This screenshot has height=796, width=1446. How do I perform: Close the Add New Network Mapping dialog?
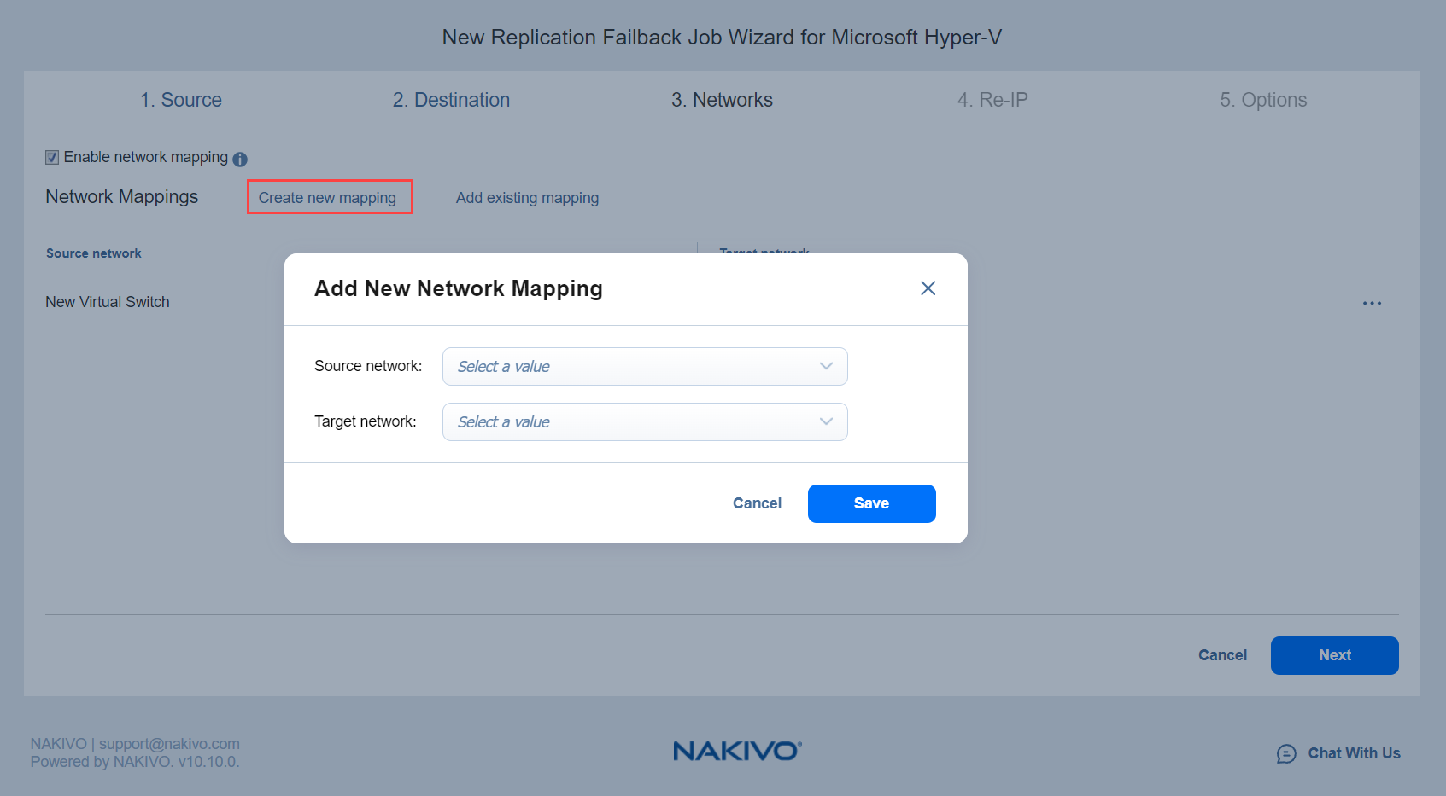coord(928,288)
